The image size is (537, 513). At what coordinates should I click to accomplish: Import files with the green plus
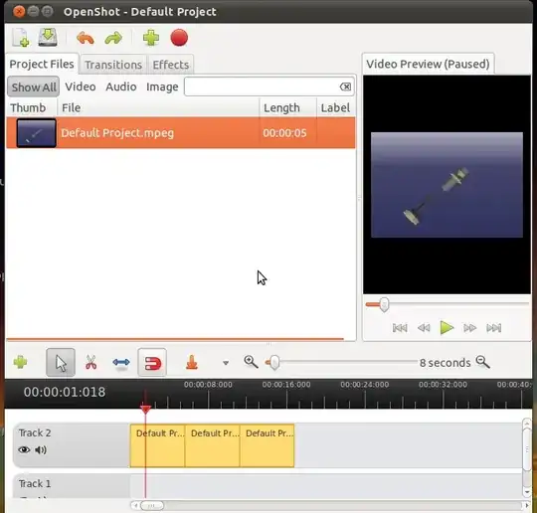[151, 38]
